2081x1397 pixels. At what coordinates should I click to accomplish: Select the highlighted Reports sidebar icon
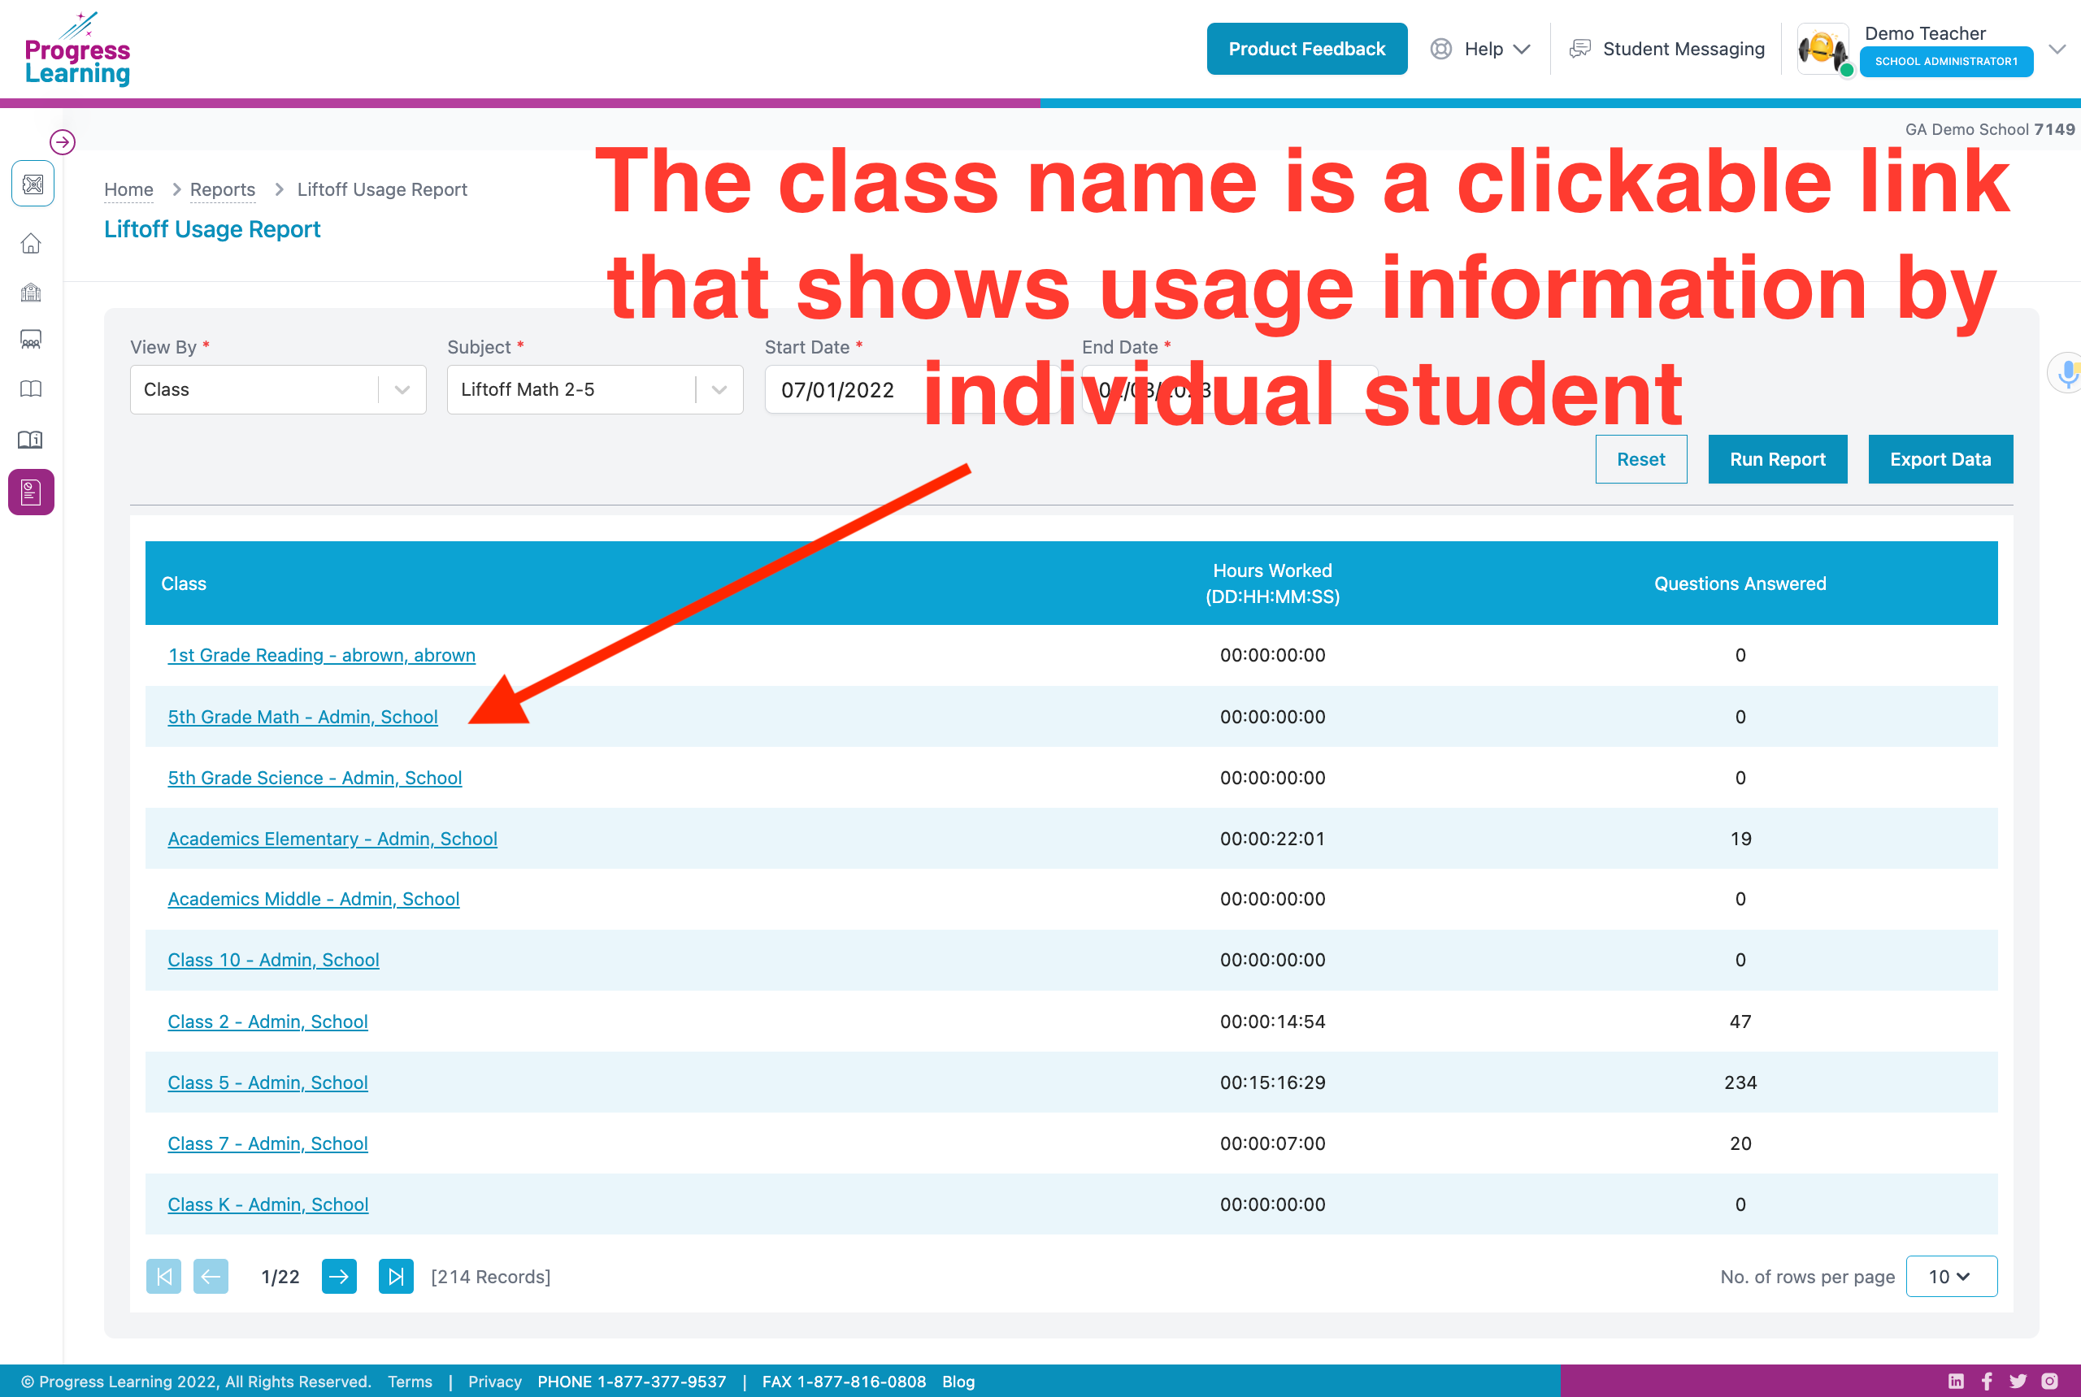pyautogui.click(x=31, y=492)
